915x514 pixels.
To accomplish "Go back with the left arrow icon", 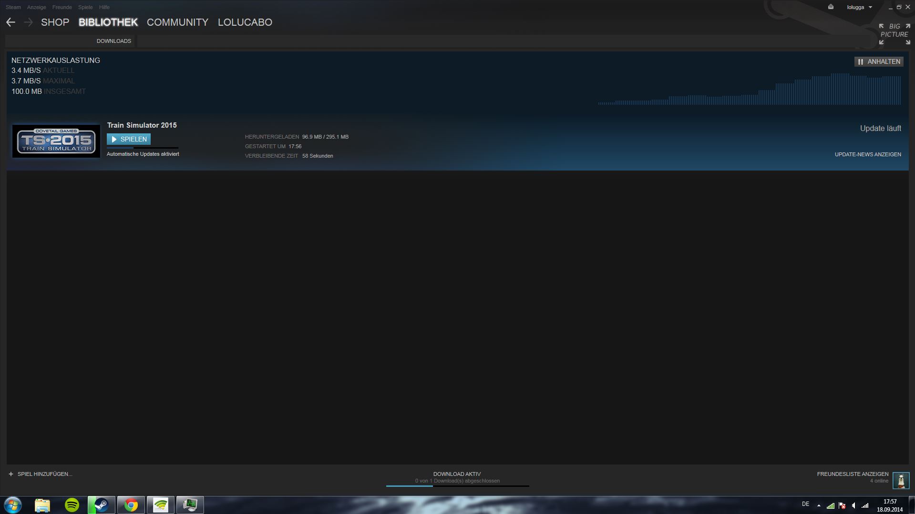I will 10,22.
